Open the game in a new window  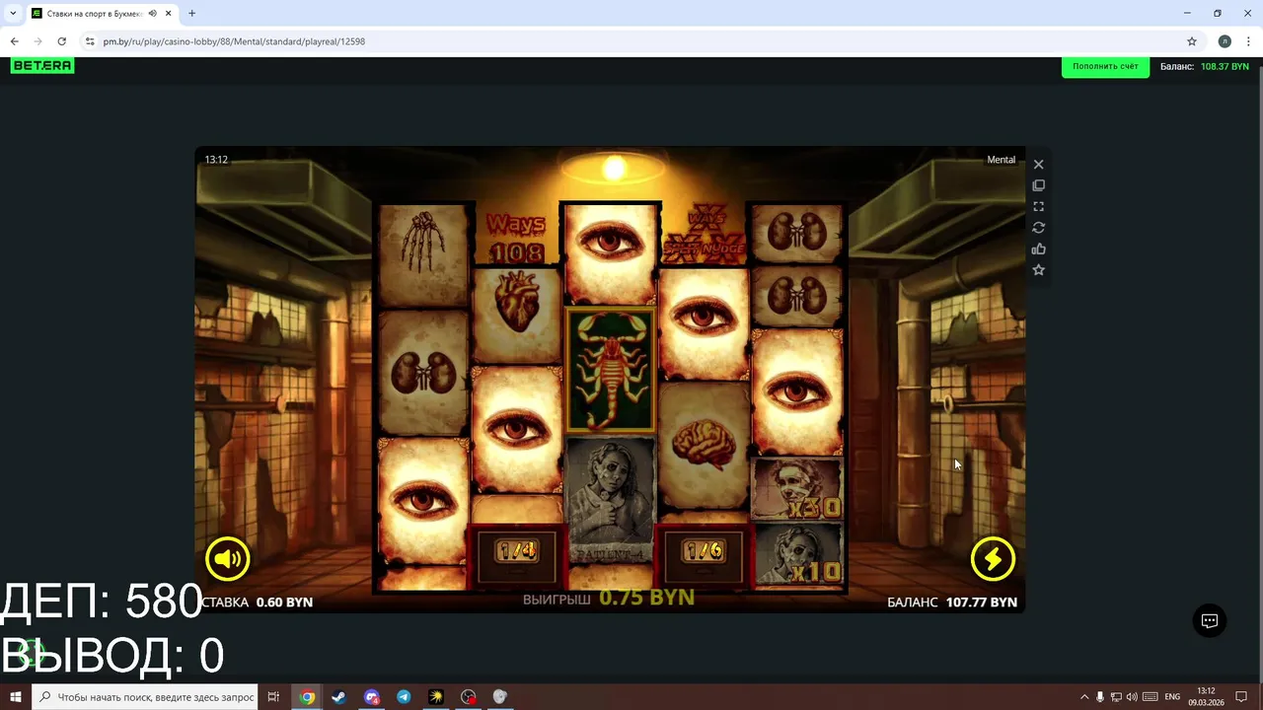(x=1038, y=185)
